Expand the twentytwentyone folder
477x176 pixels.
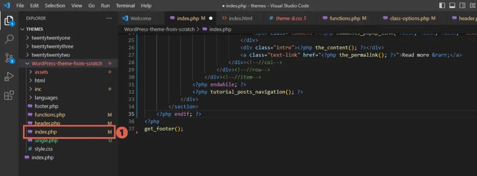coord(51,38)
